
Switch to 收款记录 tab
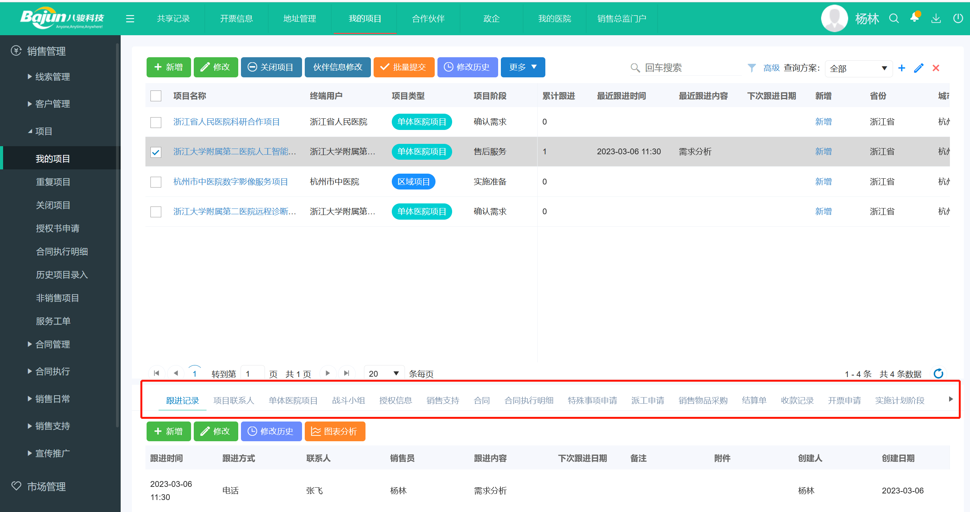click(x=797, y=400)
